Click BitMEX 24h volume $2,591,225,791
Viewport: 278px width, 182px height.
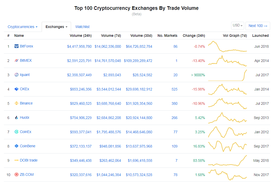click(x=79, y=61)
